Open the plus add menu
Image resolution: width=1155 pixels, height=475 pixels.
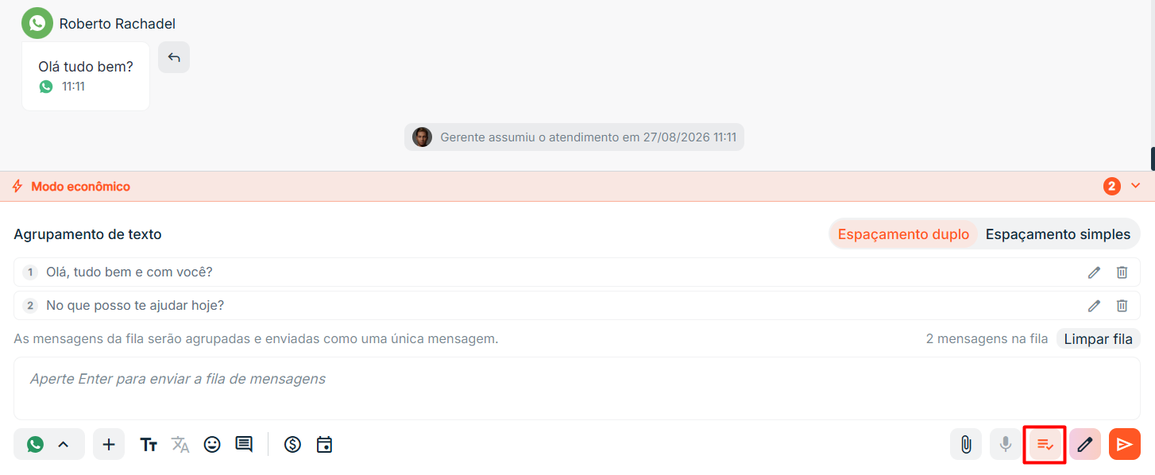109,444
